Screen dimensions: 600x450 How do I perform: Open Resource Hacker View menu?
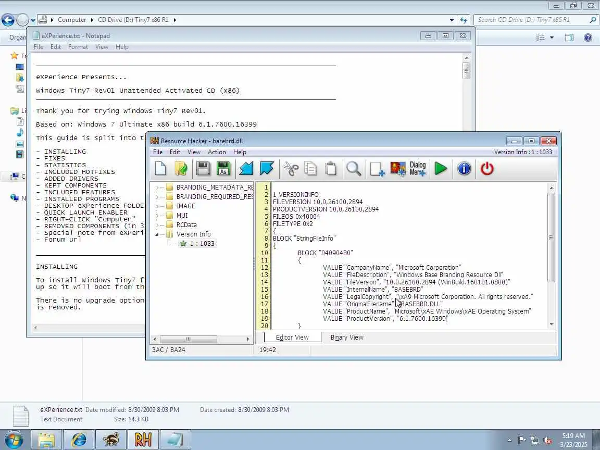(x=194, y=152)
